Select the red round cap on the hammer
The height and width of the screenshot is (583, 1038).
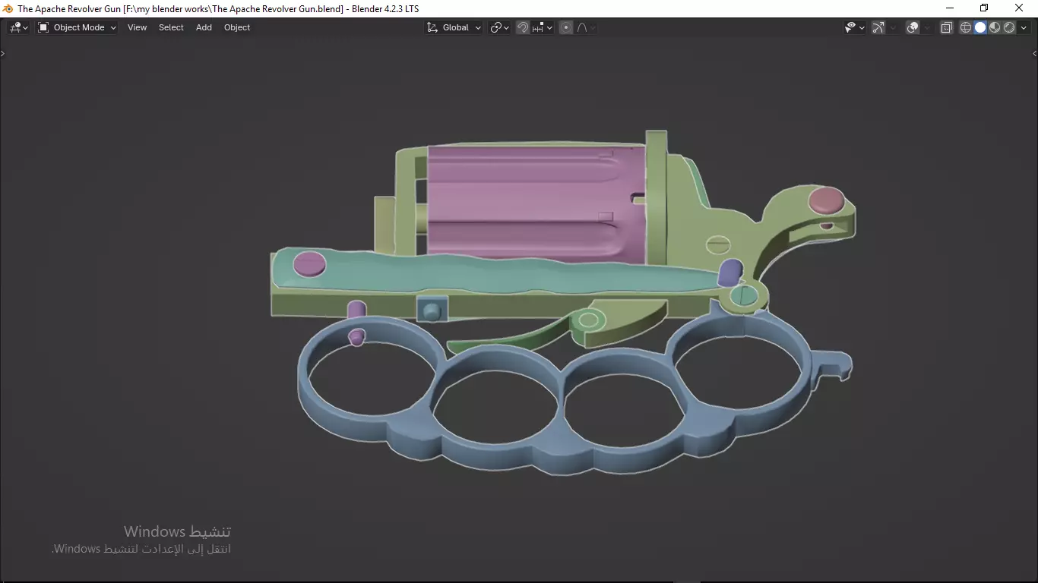pos(826,200)
